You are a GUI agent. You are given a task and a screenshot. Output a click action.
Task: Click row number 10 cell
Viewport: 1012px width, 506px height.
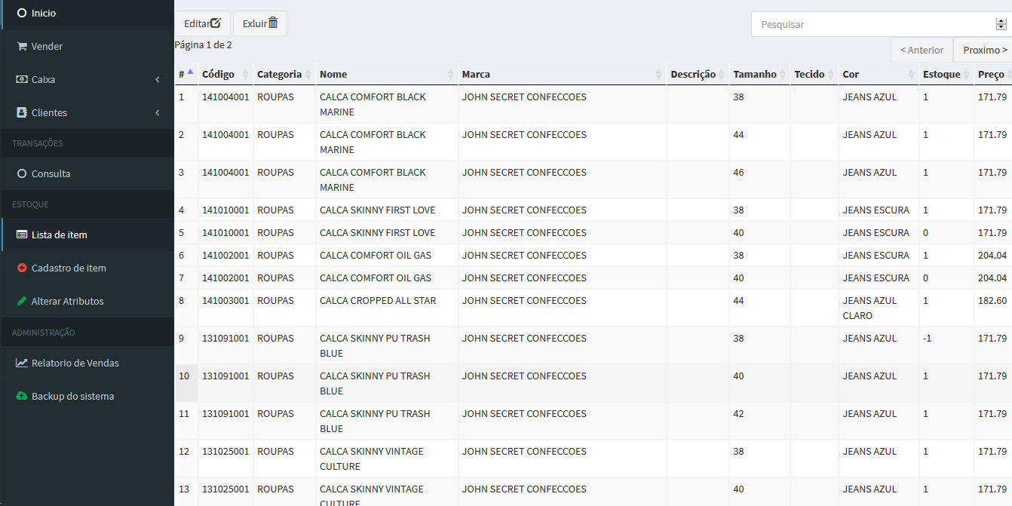(x=186, y=383)
